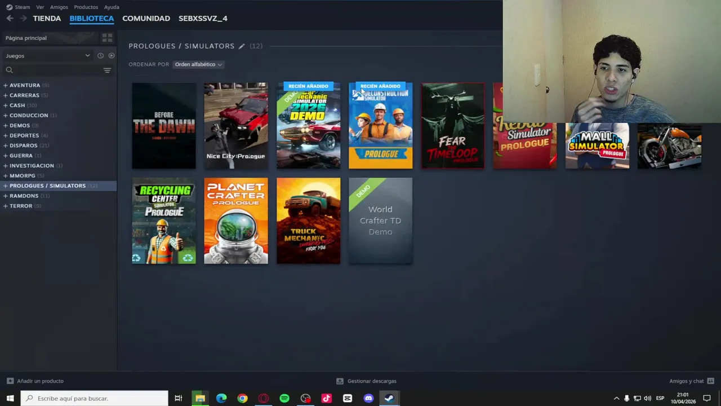Open Add a product plus icon

coord(10,381)
